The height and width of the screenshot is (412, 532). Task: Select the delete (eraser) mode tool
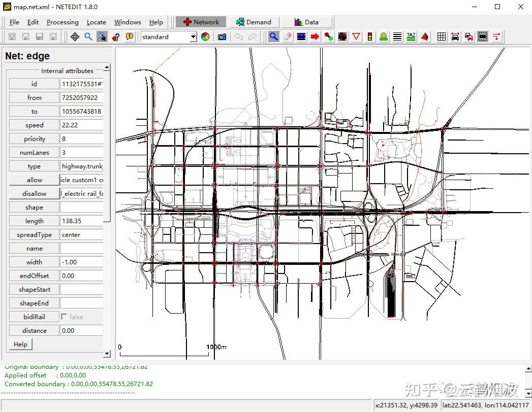(288, 37)
